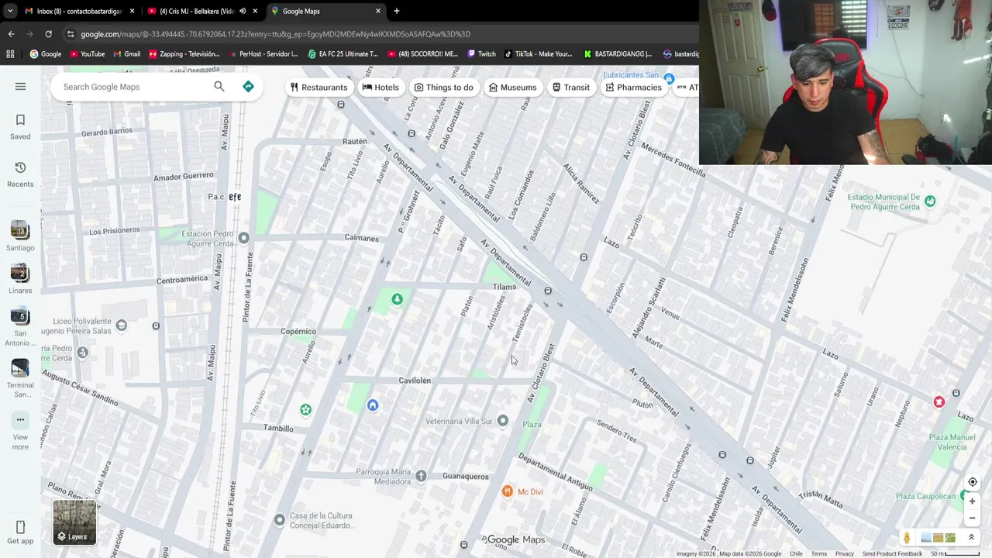Select the Pharmacies category chip
The width and height of the screenshot is (992, 558).
[x=633, y=87]
